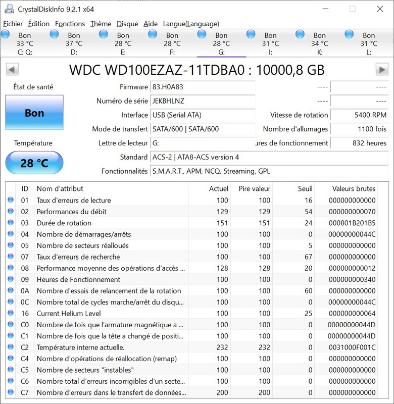The width and height of the screenshot is (394, 404).
Task: Click the Firmware field 83.H0A83
Action: 203,87
